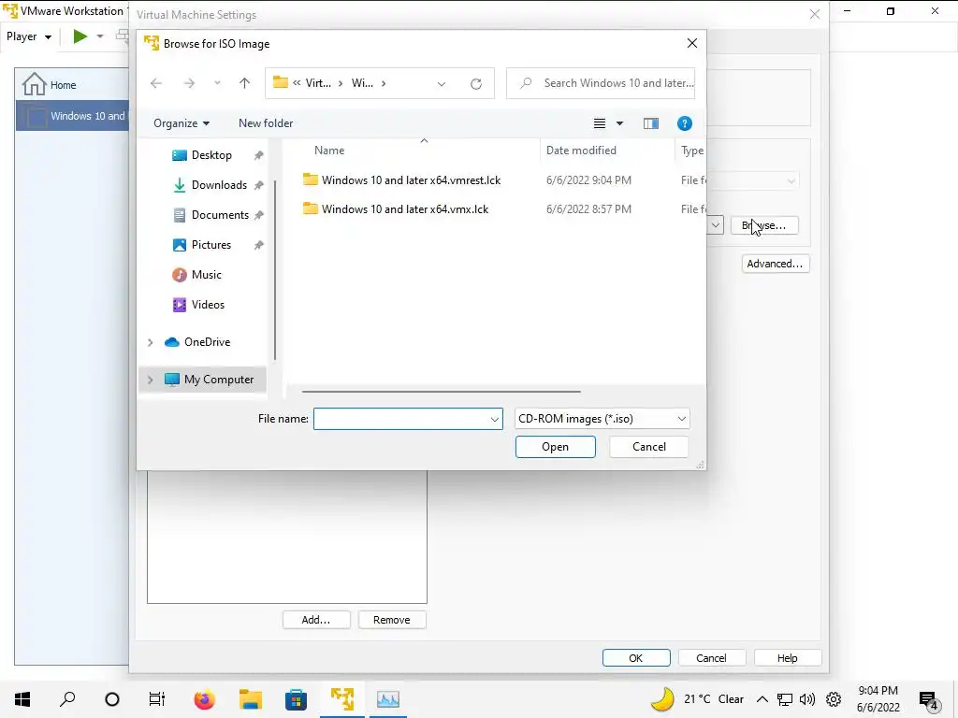Switch to VMware Workstation taskbar icon
The image size is (958, 718).
pyautogui.click(x=342, y=699)
